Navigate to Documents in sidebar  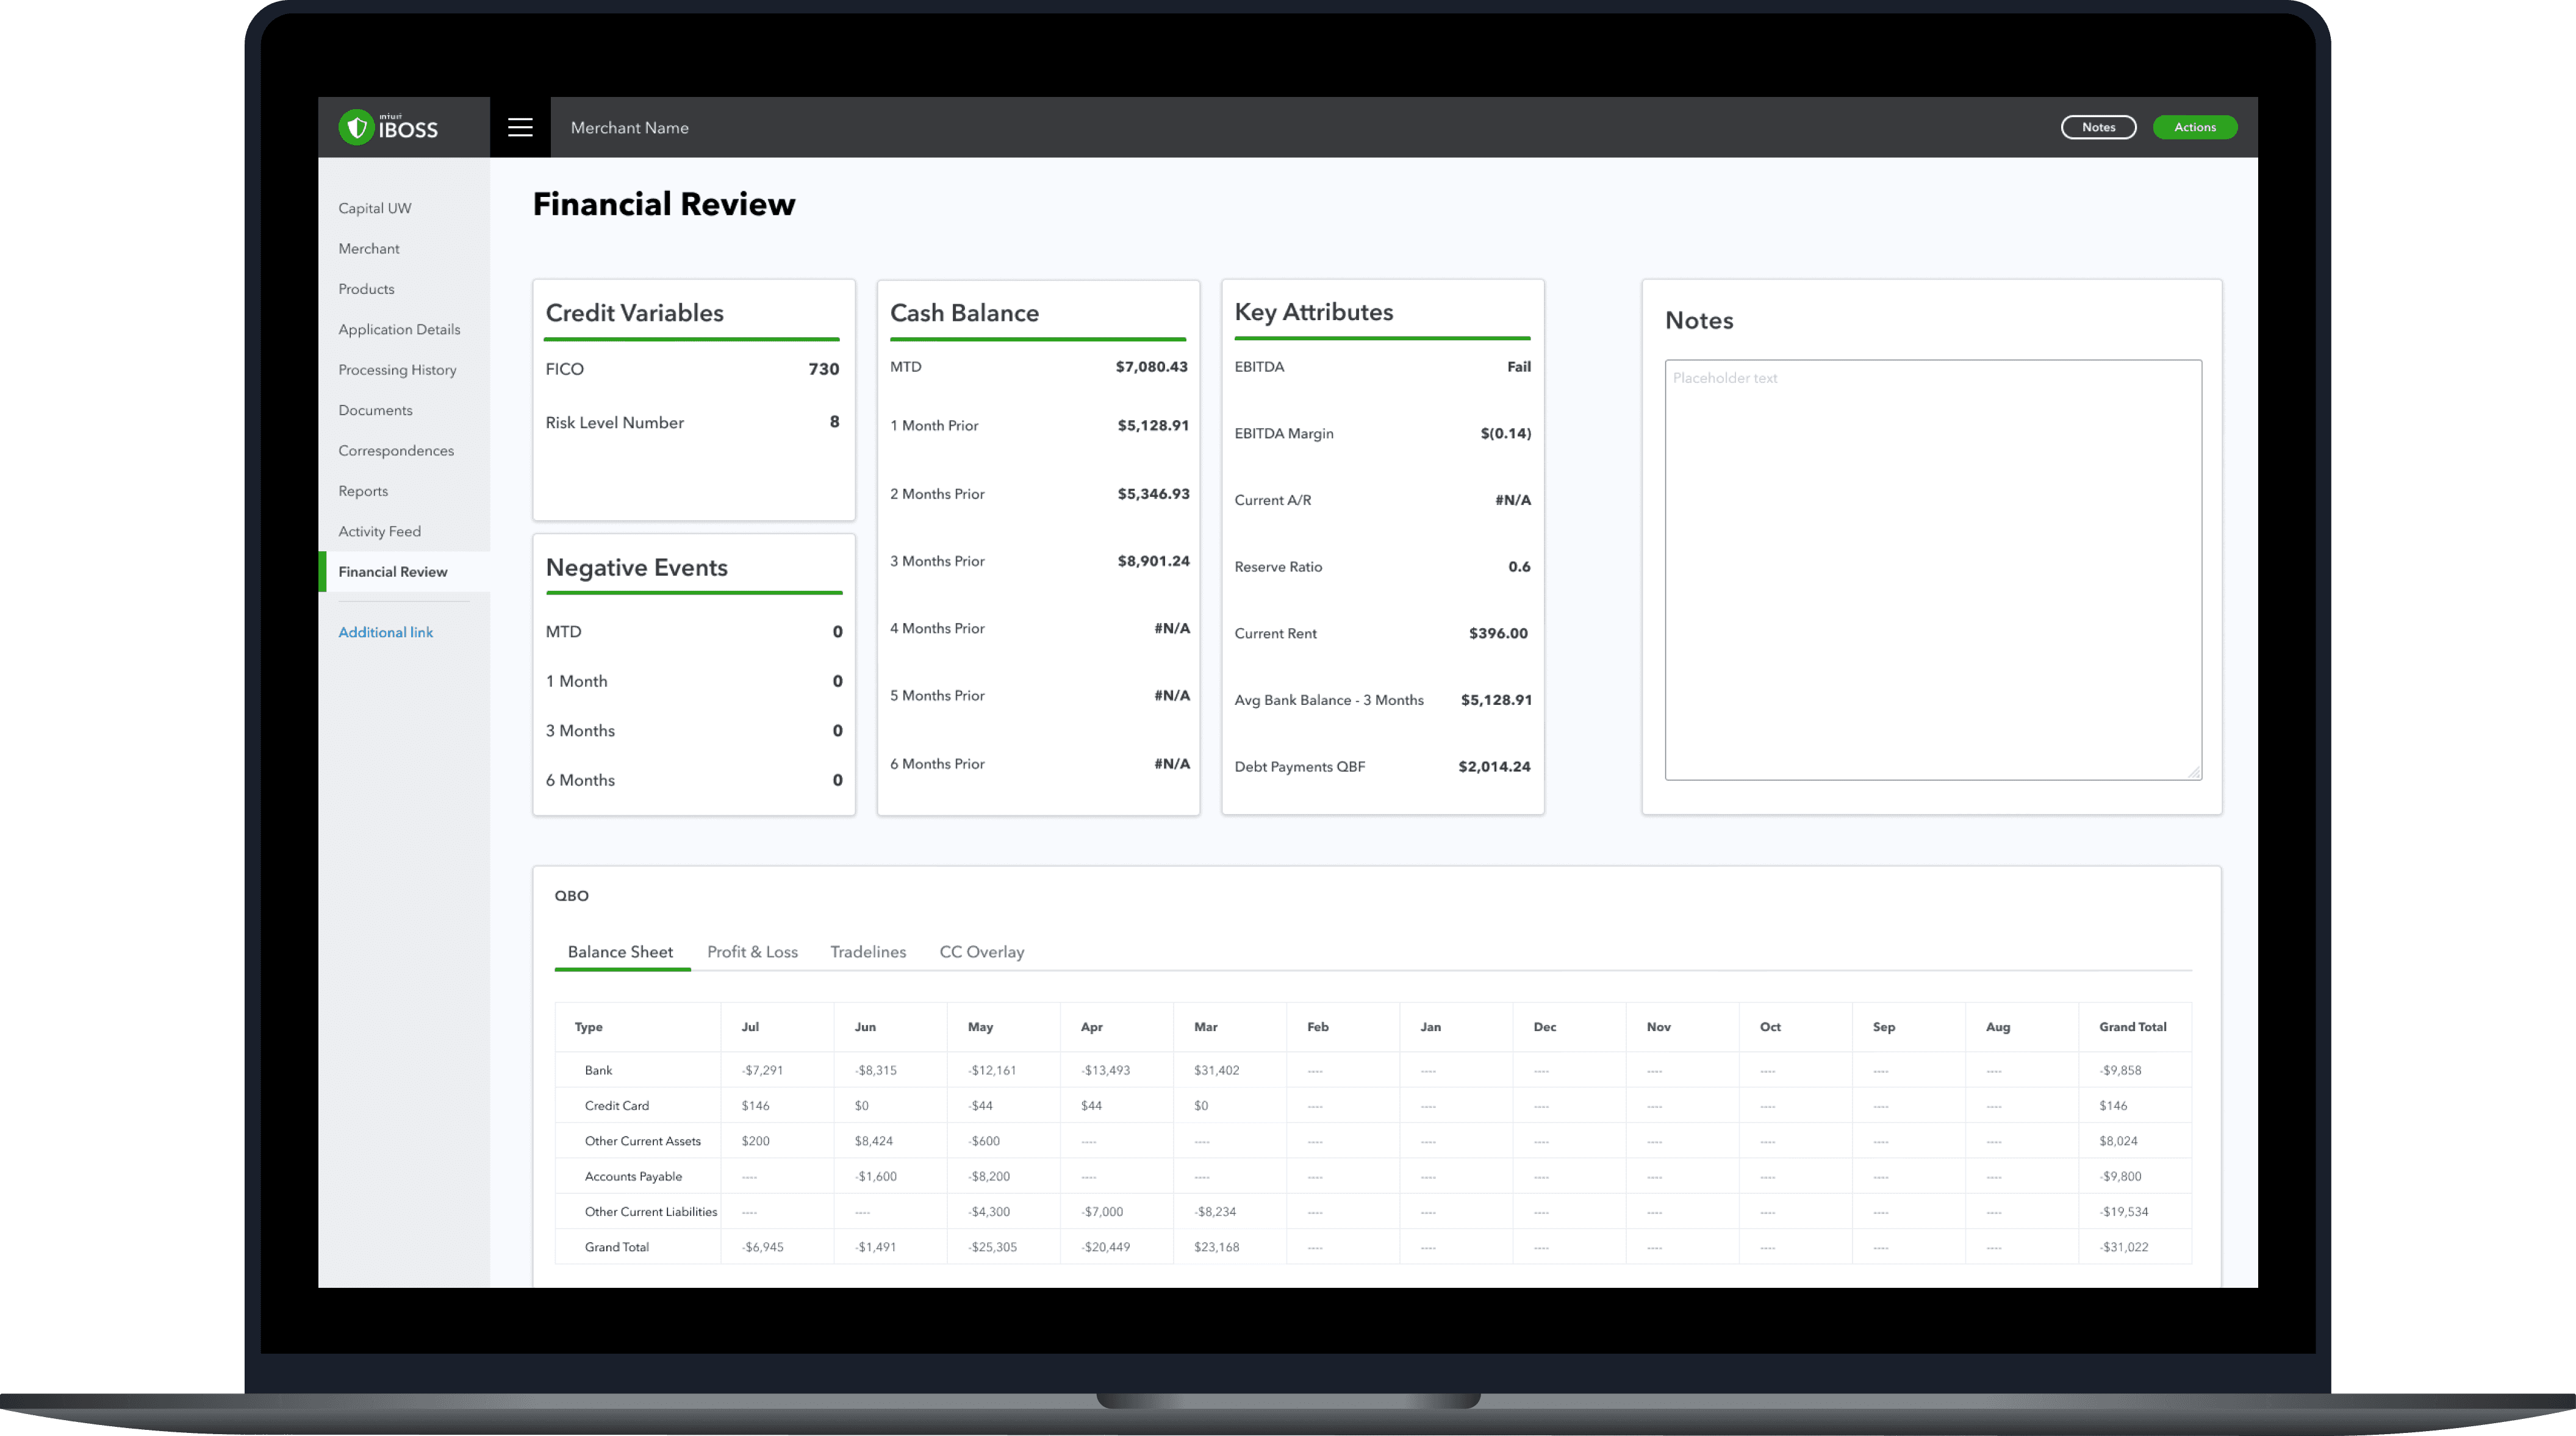[375, 410]
